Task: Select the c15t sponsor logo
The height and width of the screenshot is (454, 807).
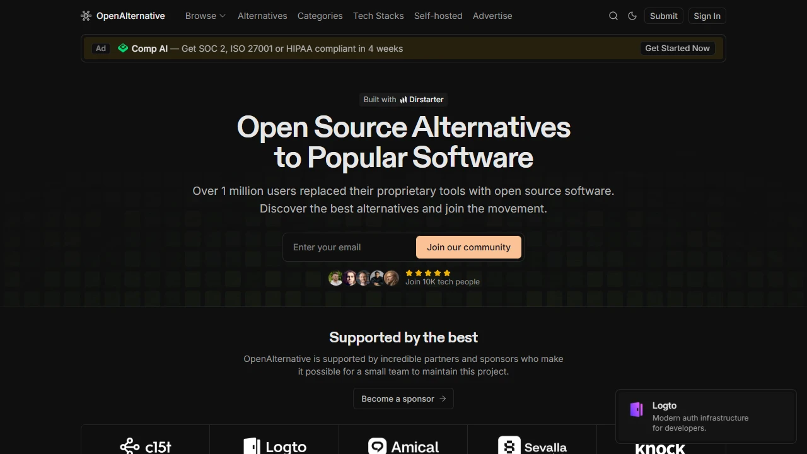Action: [145, 445]
